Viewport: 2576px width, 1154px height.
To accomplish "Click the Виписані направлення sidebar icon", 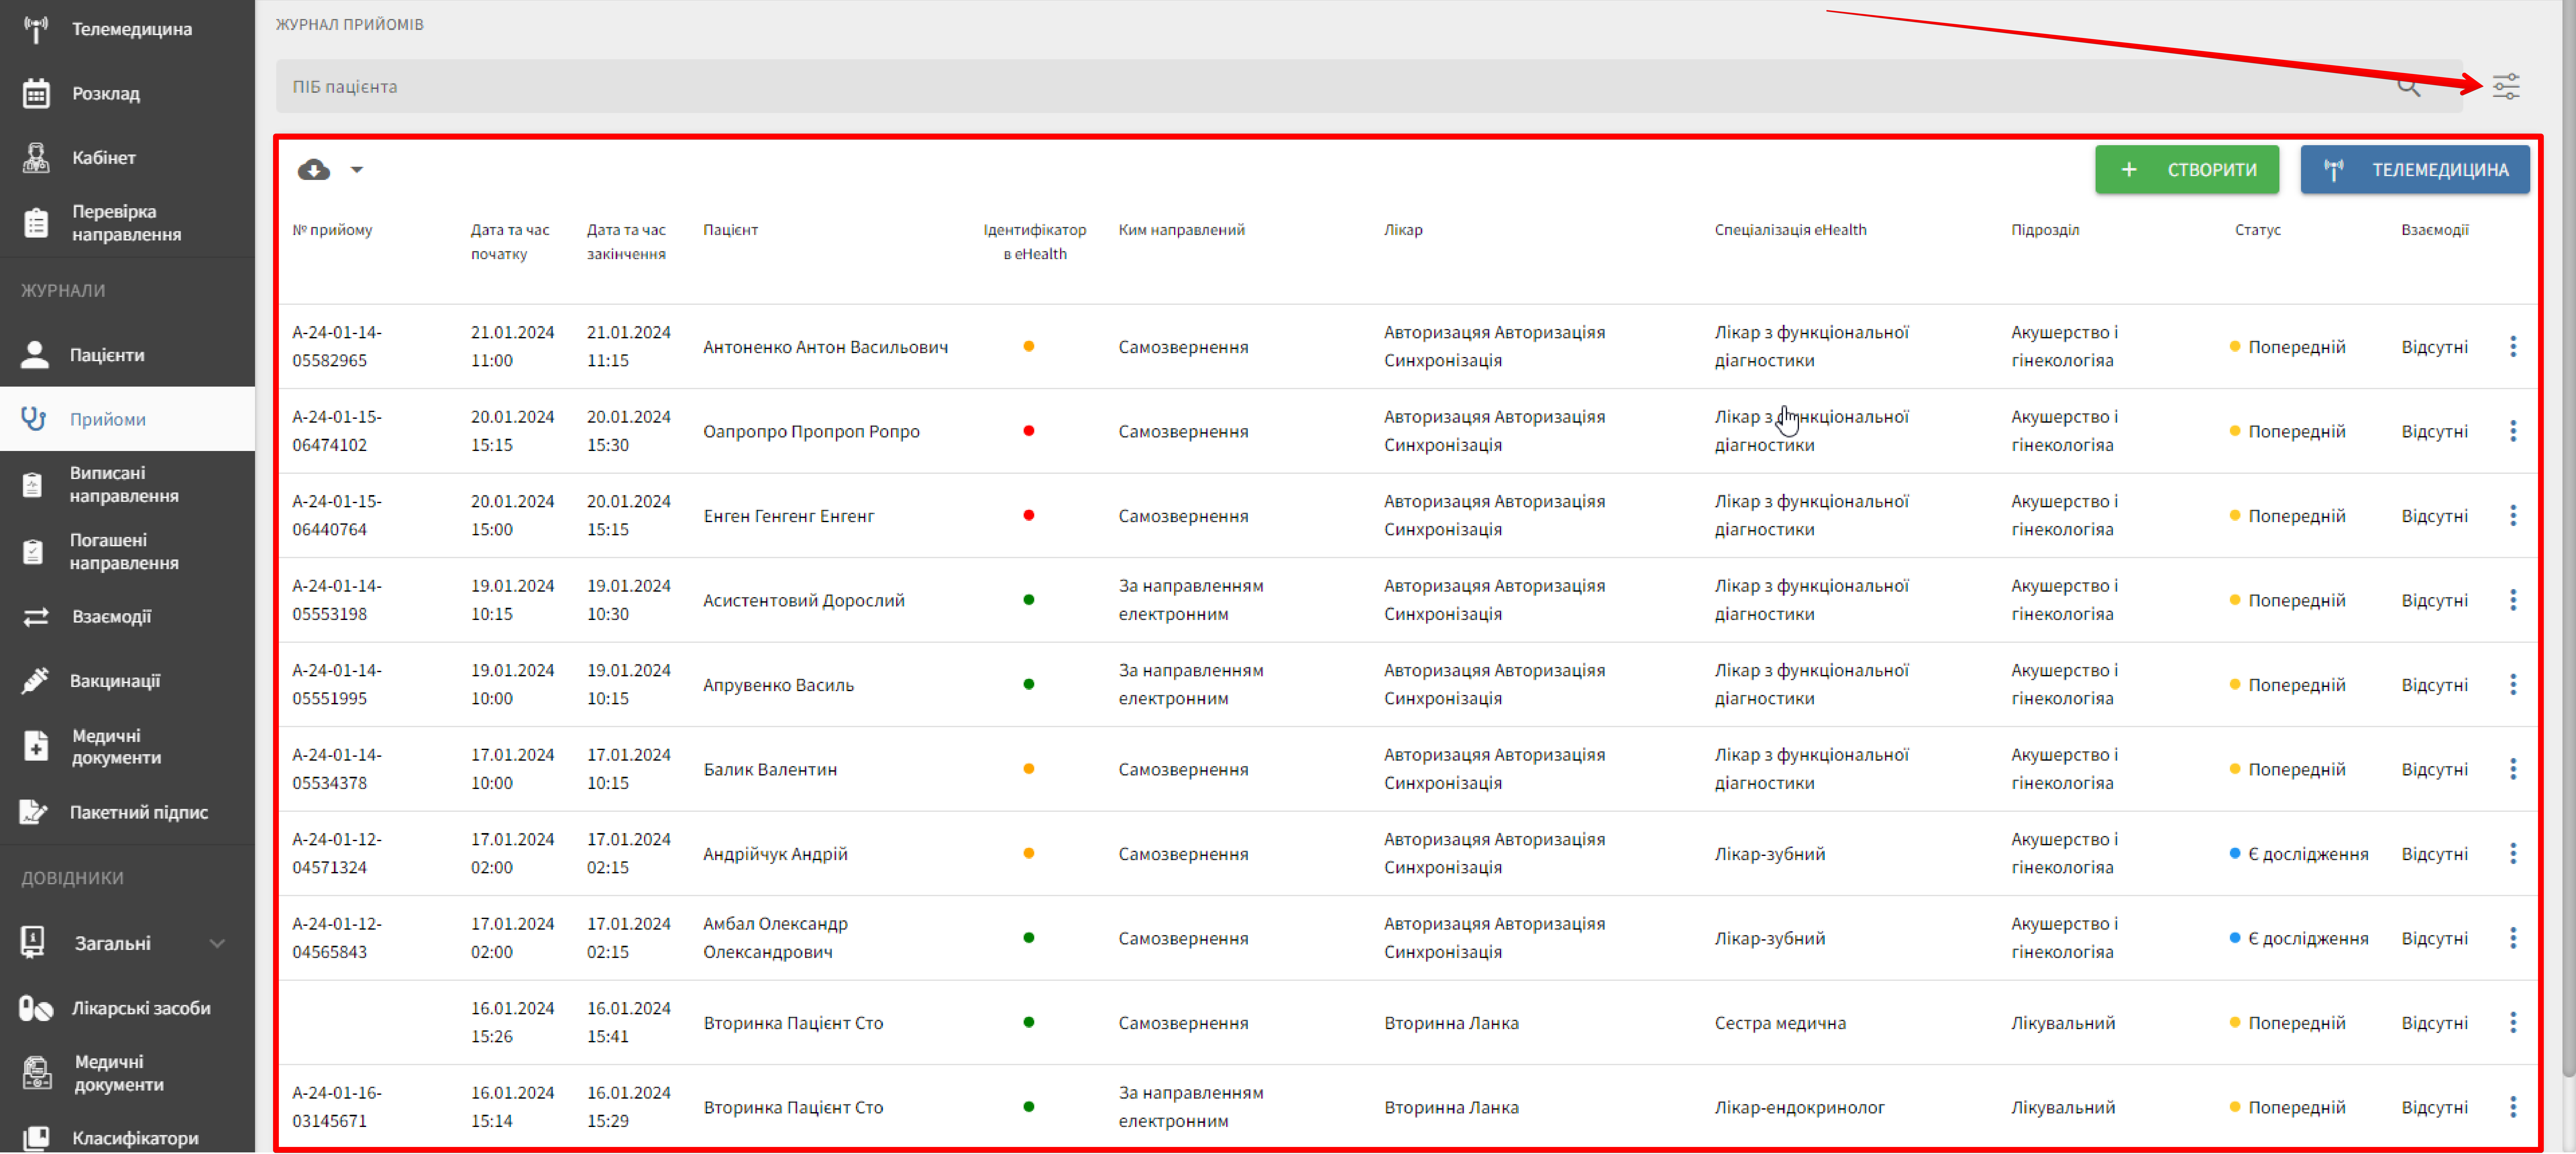I will [33, 485].
